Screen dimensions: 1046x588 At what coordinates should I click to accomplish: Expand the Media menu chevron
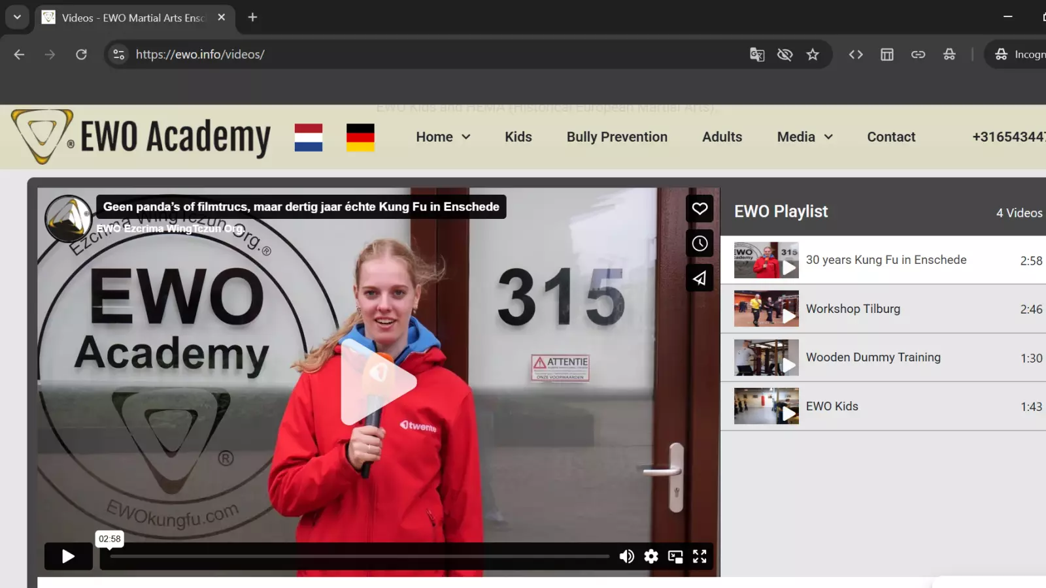tap(828, 137)
